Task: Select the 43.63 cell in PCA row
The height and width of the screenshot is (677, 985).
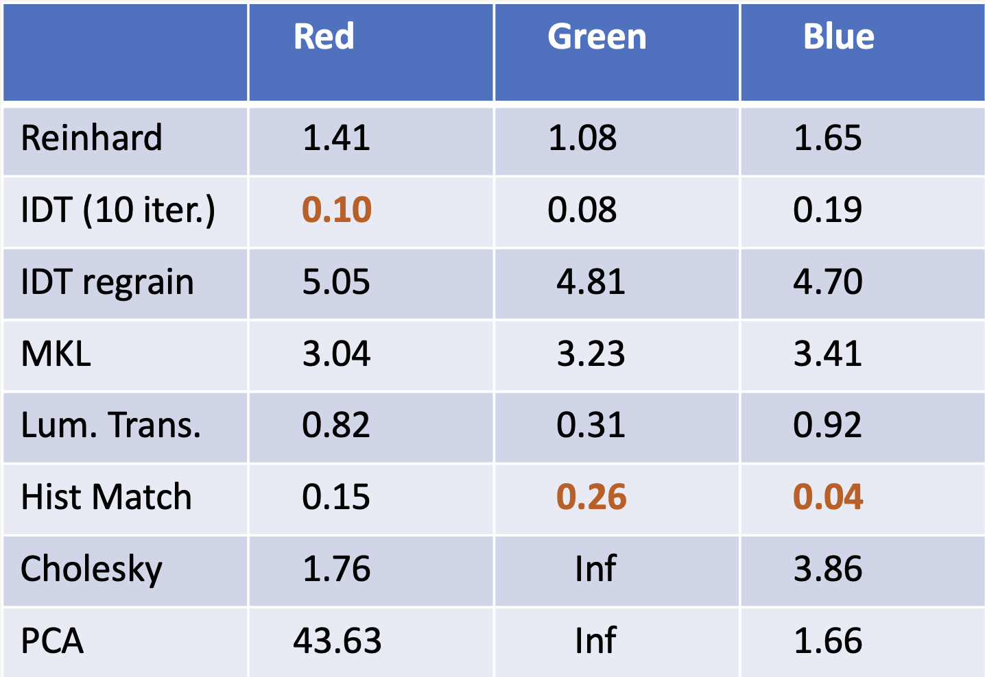Action: (337, 641)
